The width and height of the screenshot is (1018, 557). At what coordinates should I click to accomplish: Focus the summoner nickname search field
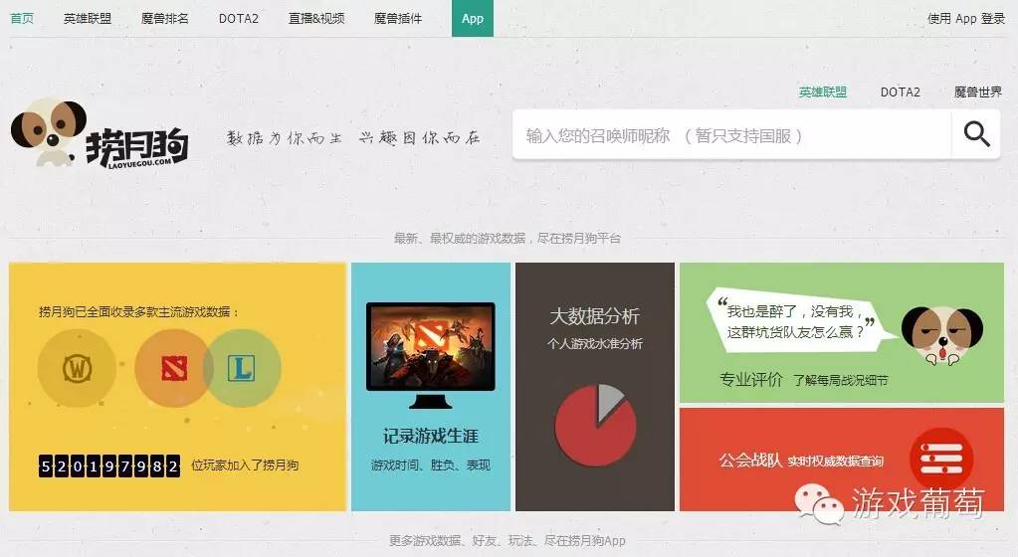click(x=731, y=135)
